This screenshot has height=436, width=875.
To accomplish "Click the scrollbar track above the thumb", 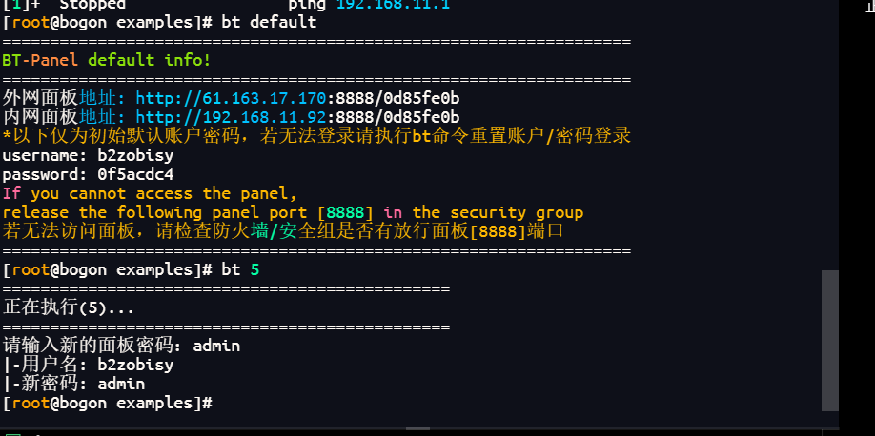I will [x=830, y=143].
